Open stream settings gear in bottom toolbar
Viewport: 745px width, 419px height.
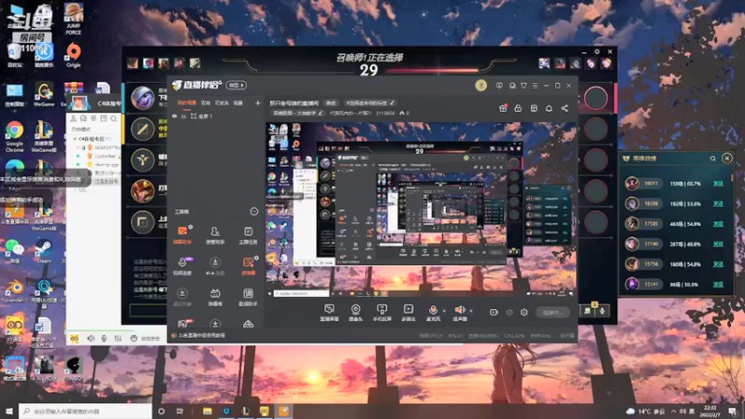(x=524, y=312)
